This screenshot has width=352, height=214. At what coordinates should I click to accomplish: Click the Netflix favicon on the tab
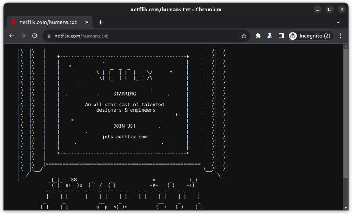14,22
